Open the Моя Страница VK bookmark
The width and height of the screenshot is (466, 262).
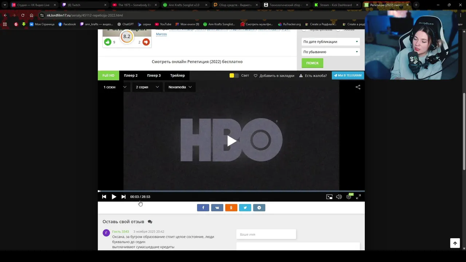pyautogui.click(x=42, y=24)
